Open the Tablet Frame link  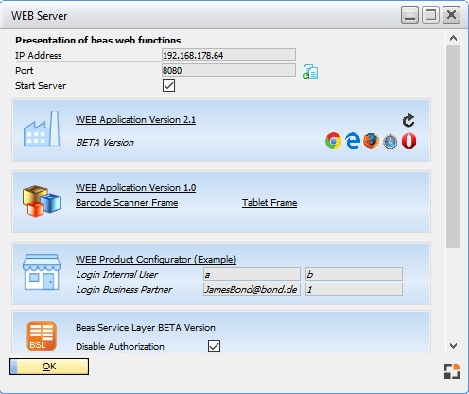tap(269, 203)
